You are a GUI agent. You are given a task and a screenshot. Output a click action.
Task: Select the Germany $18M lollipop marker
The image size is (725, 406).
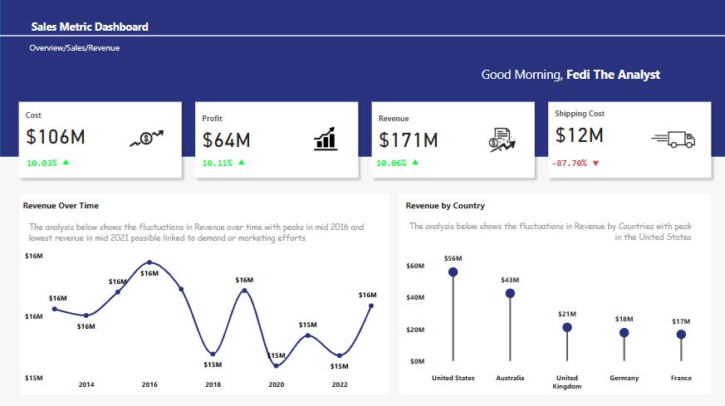(x=624, y=332)
